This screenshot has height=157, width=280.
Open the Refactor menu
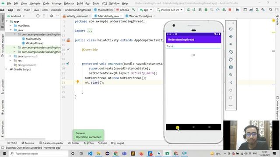[69, 3]
